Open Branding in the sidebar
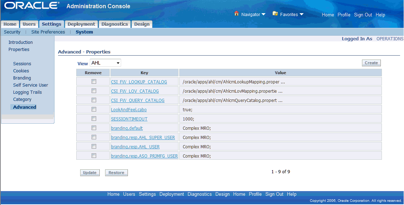Viewport: 404px width, 205px height. click(x=22, y=78)
